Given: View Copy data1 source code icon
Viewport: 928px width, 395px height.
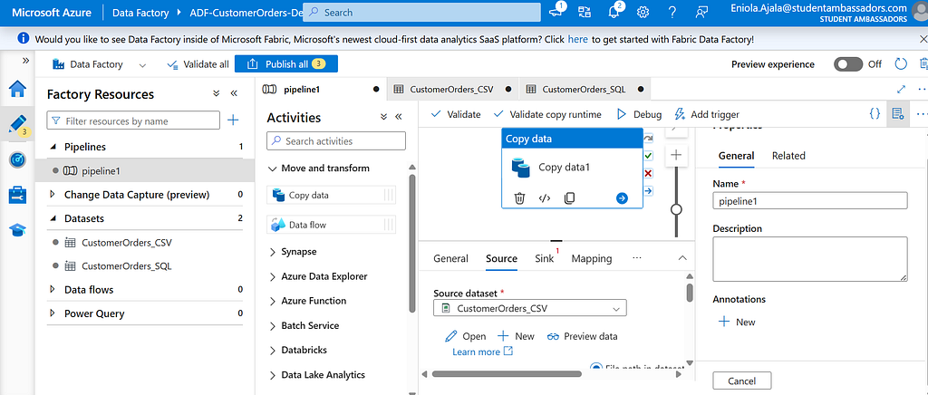Looking at the screenshot, I should [x=545, y=198].
